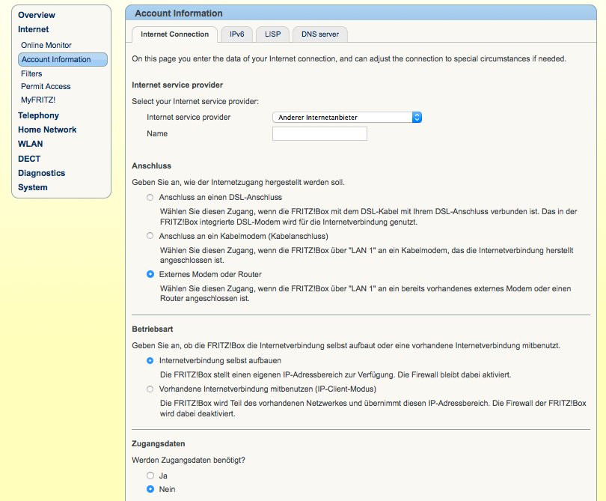Select 'Anschluss an einen DSL-Anschluss' radio option
Screen dimensions: 606x501
[x=150, y=197]
